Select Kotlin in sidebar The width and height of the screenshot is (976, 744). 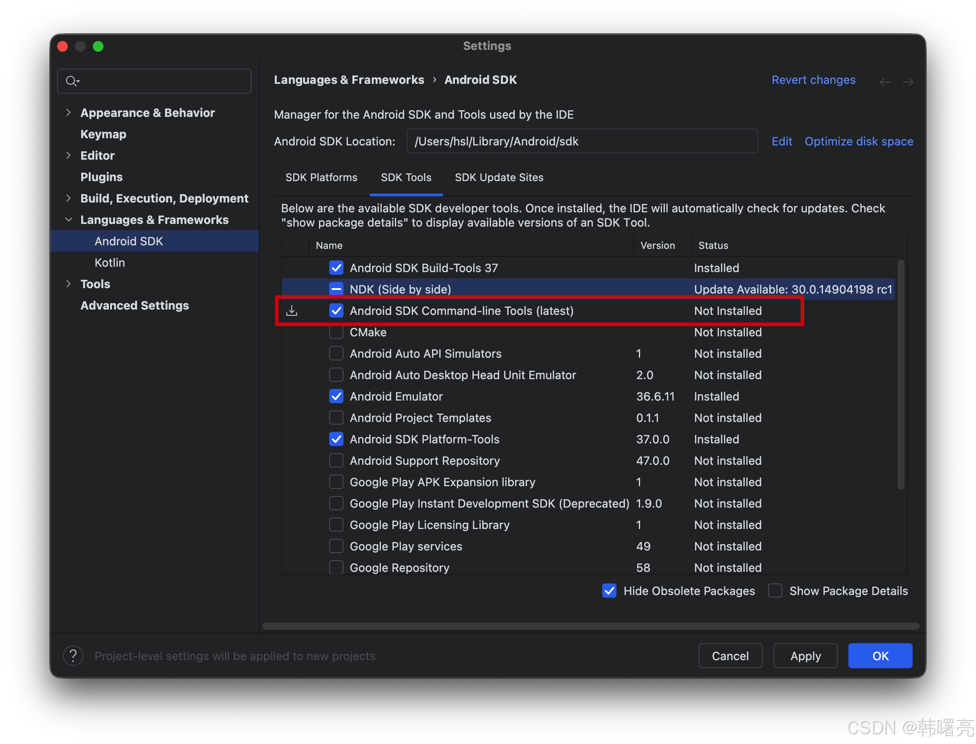110,262
